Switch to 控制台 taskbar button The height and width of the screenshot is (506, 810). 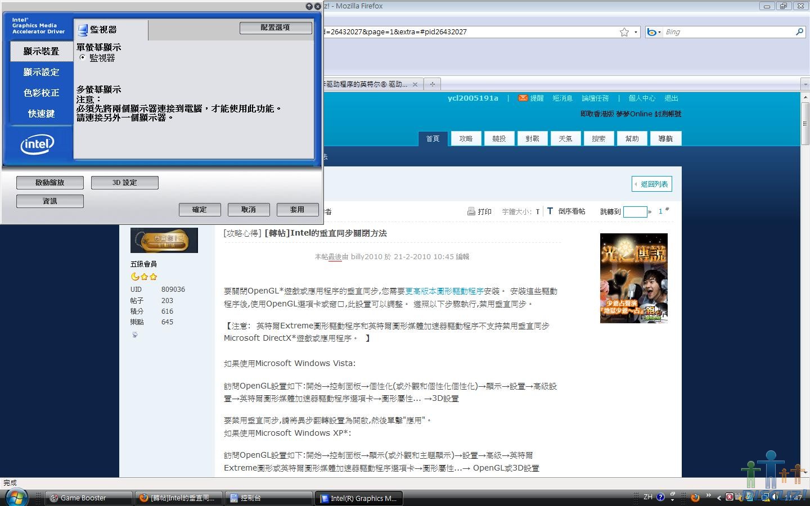pos(269,498)
